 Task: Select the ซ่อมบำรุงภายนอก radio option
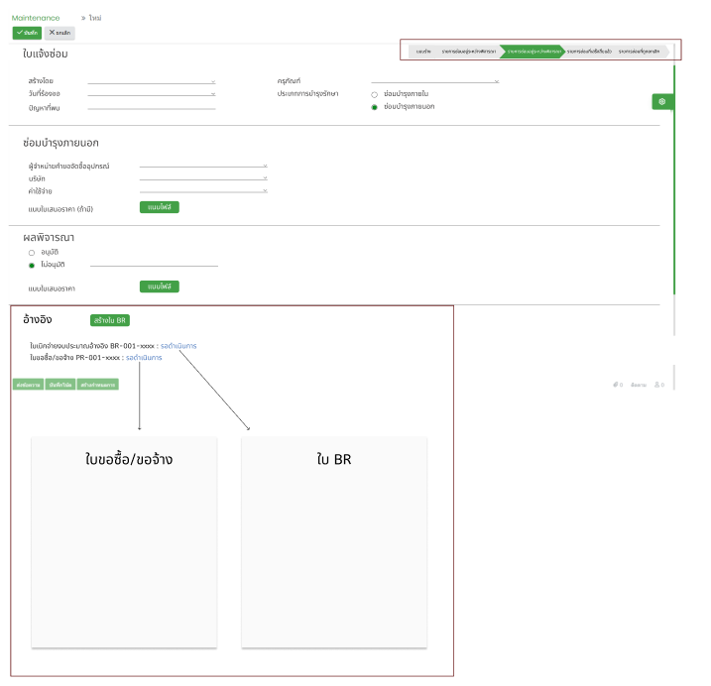point(375,106)
